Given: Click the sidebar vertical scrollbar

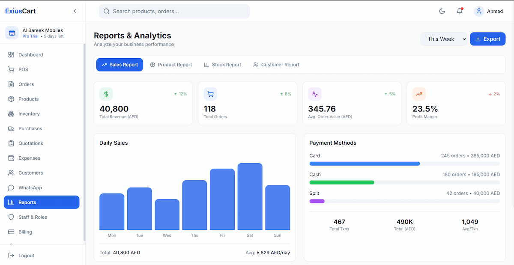Looking at the screenshot, I should pos(84,142).
